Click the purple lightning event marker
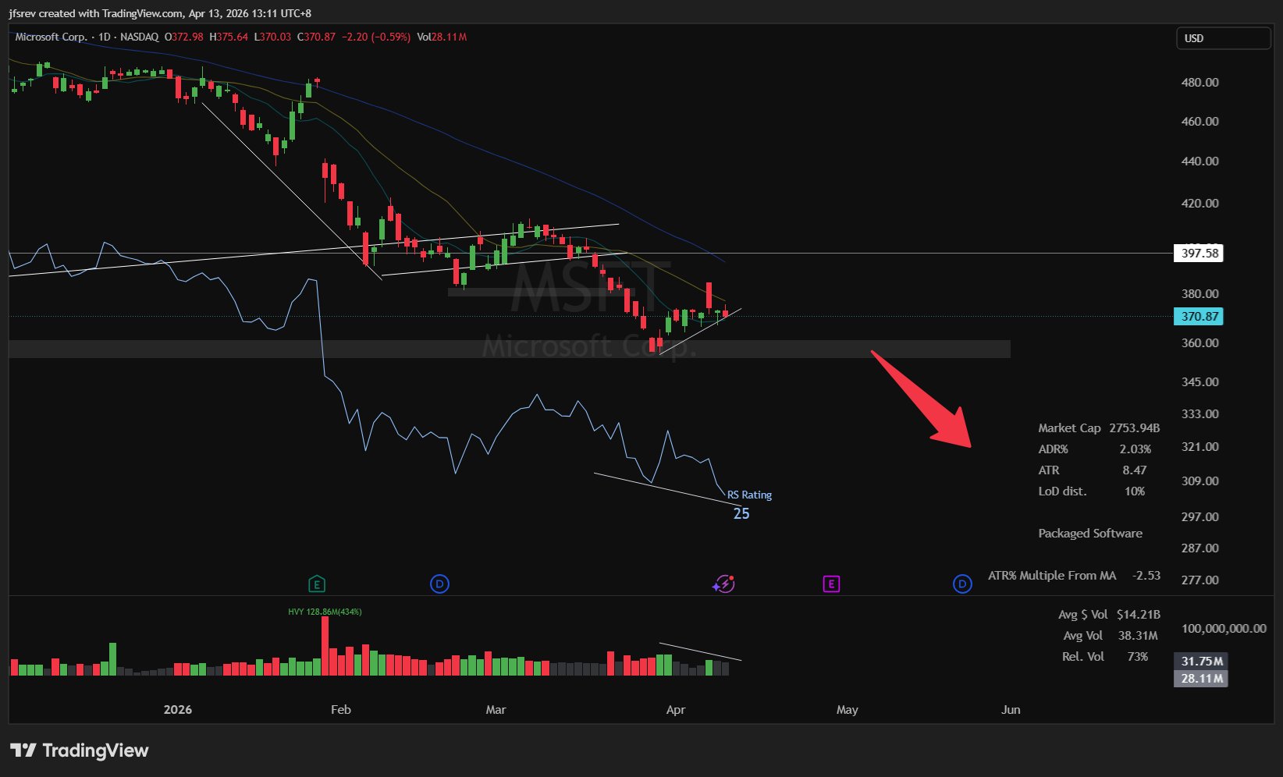 click(723, 584)
